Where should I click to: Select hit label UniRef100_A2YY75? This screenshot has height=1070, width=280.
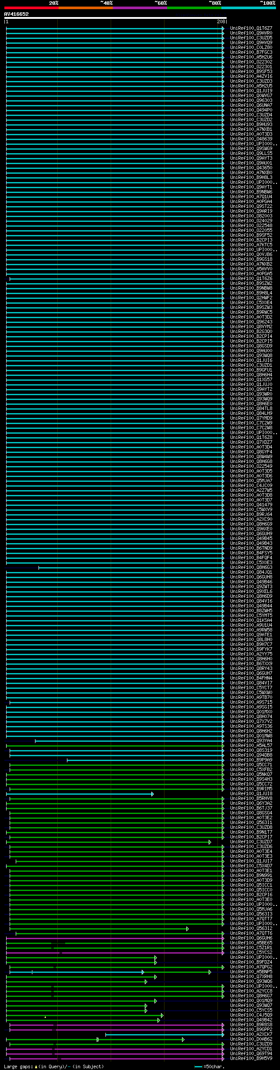[x=251, y=654]
